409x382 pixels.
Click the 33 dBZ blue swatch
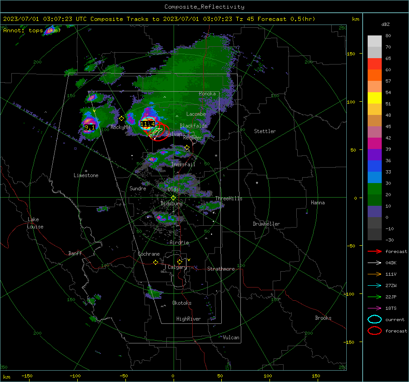pyautogui.click(x=374, y=166)
